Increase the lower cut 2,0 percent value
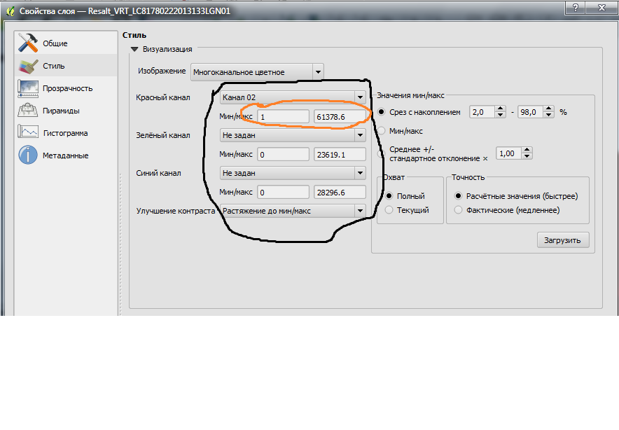619x430 pixels. 500,109
